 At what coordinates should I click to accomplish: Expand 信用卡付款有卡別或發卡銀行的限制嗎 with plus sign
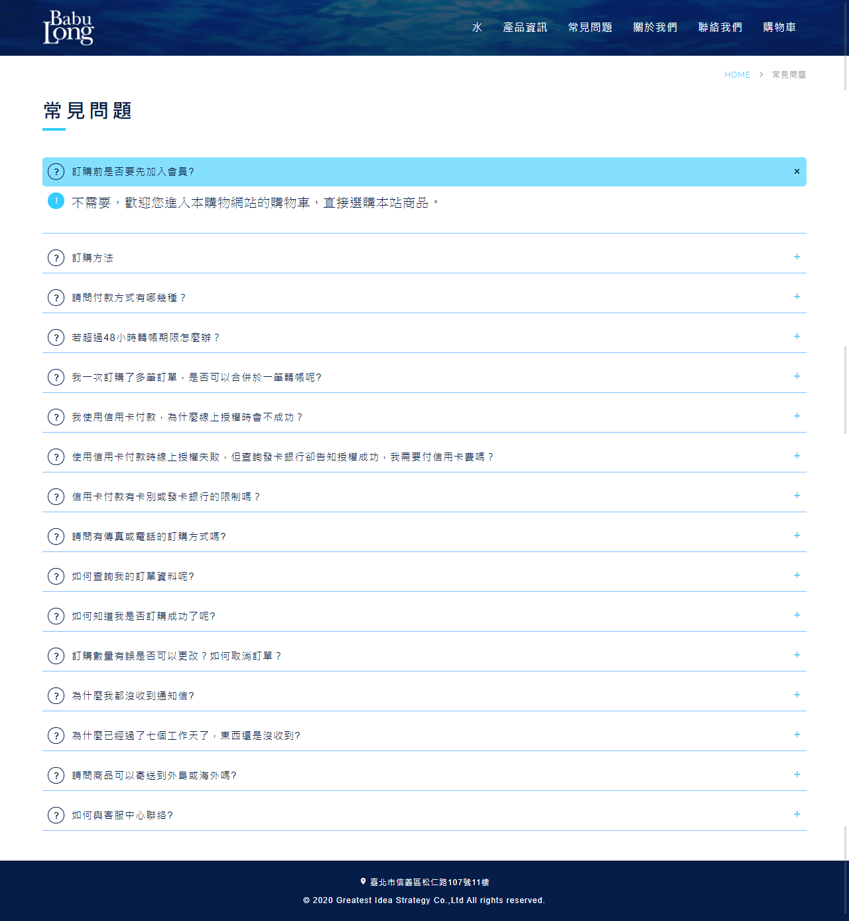click(797, 496)
